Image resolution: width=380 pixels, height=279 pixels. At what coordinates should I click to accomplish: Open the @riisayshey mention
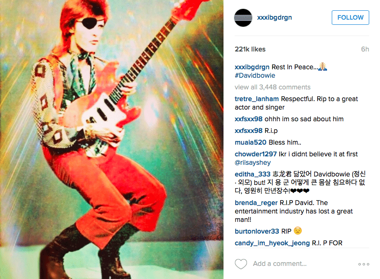(253, 162)
